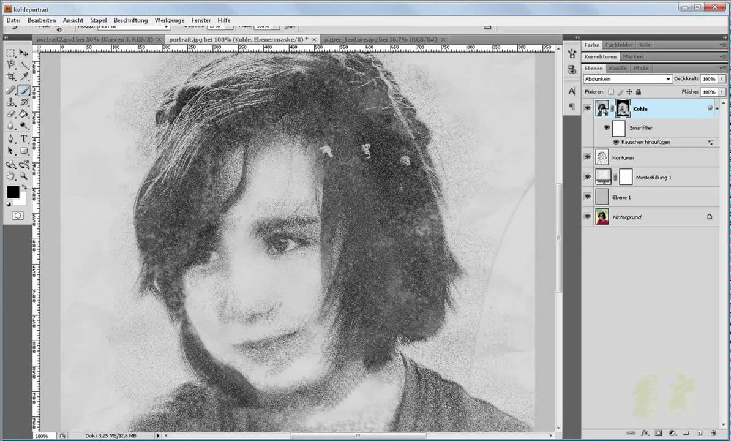This screenshot has width=731, height=441.
Task: Switch to the Kanäle tab
Action: click(618, 68)
